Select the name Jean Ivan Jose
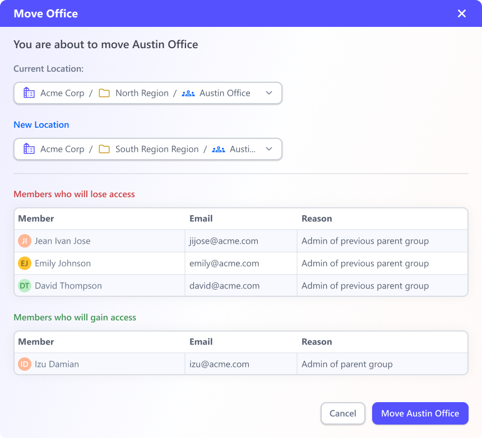 [x=62, y=241]
